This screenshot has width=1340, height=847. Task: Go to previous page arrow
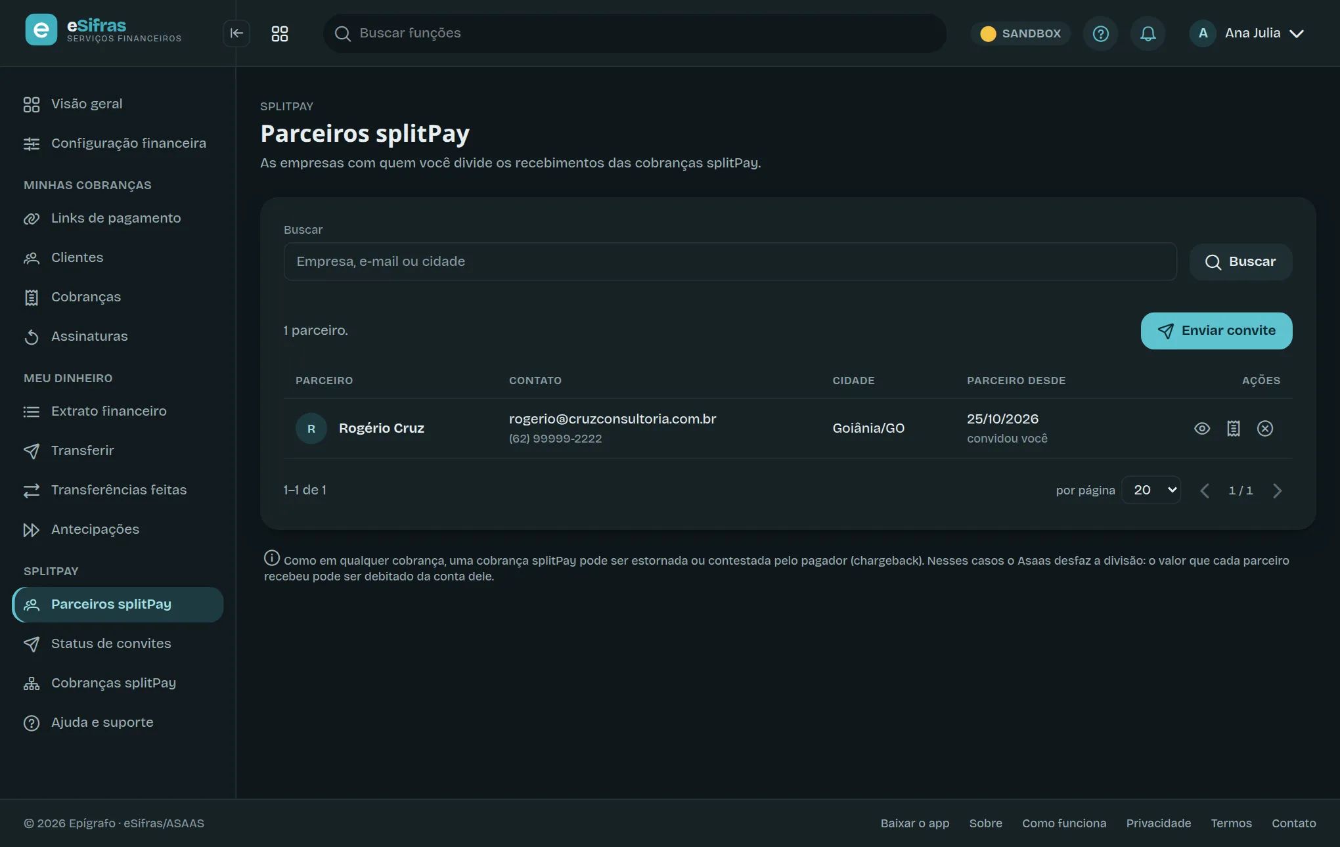click(1205, 490)
